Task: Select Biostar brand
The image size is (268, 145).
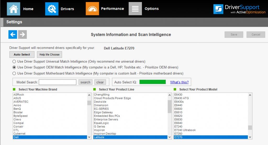Action: (x=50, y=112)
